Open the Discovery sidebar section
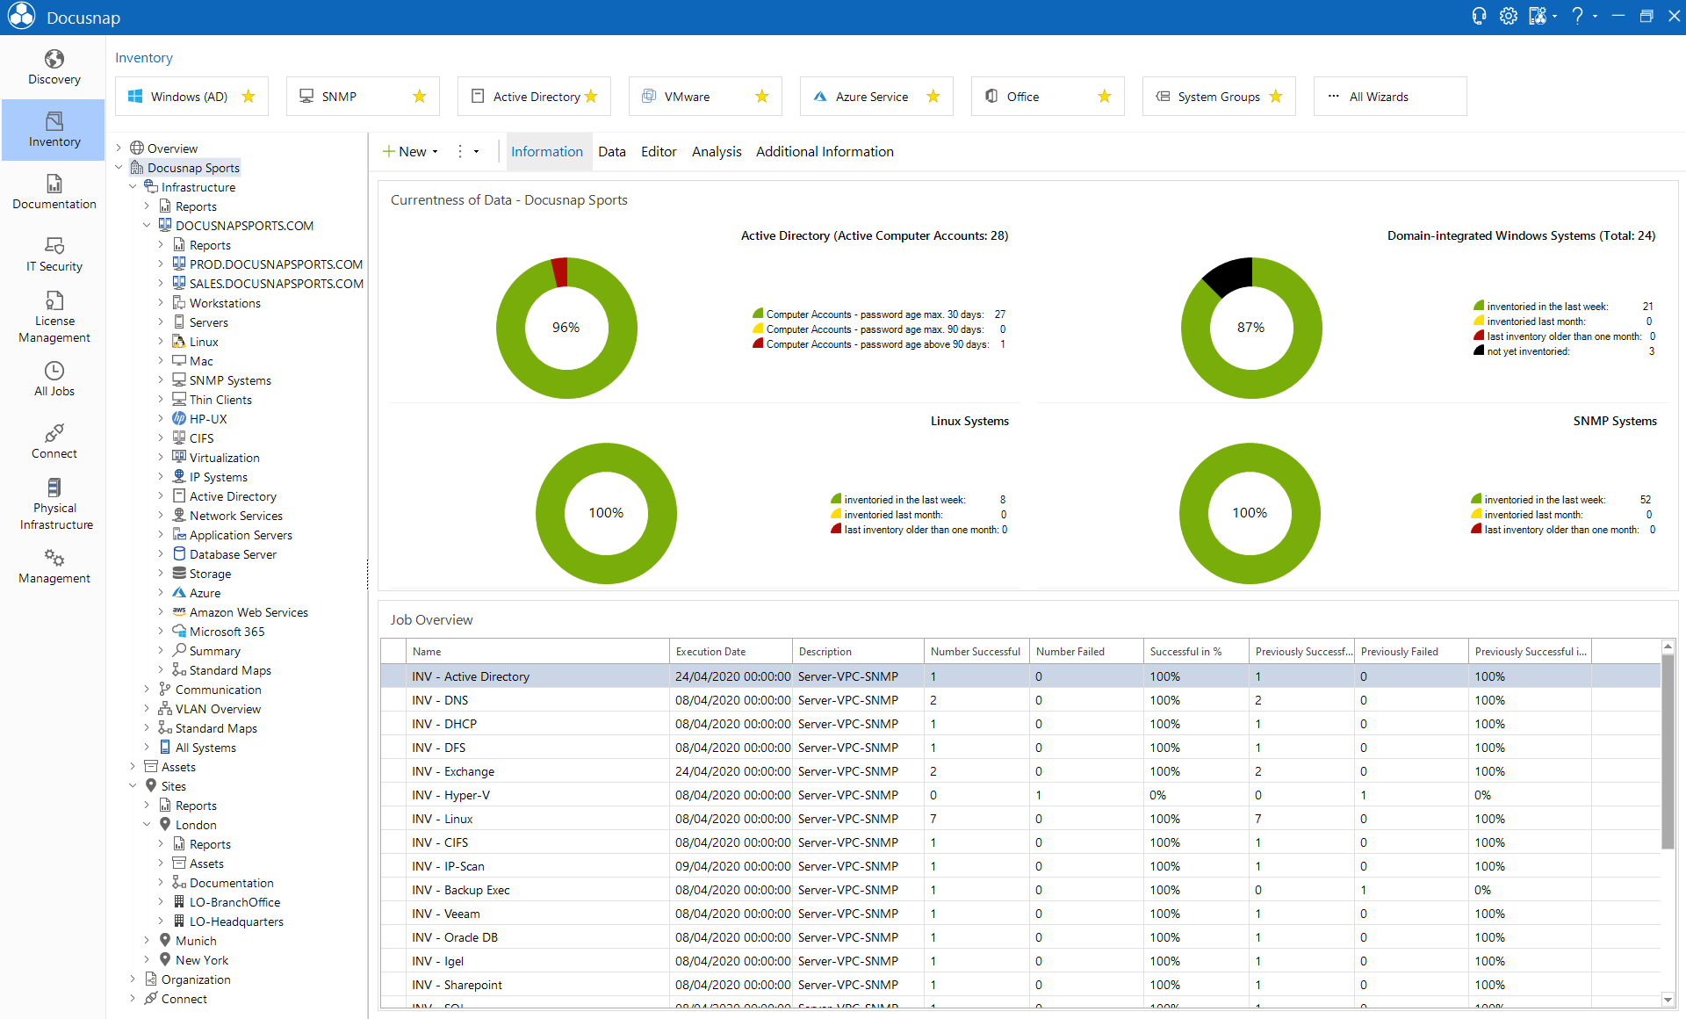The height and width of the screenshot is (1019, 1686). tap(54, 68)
